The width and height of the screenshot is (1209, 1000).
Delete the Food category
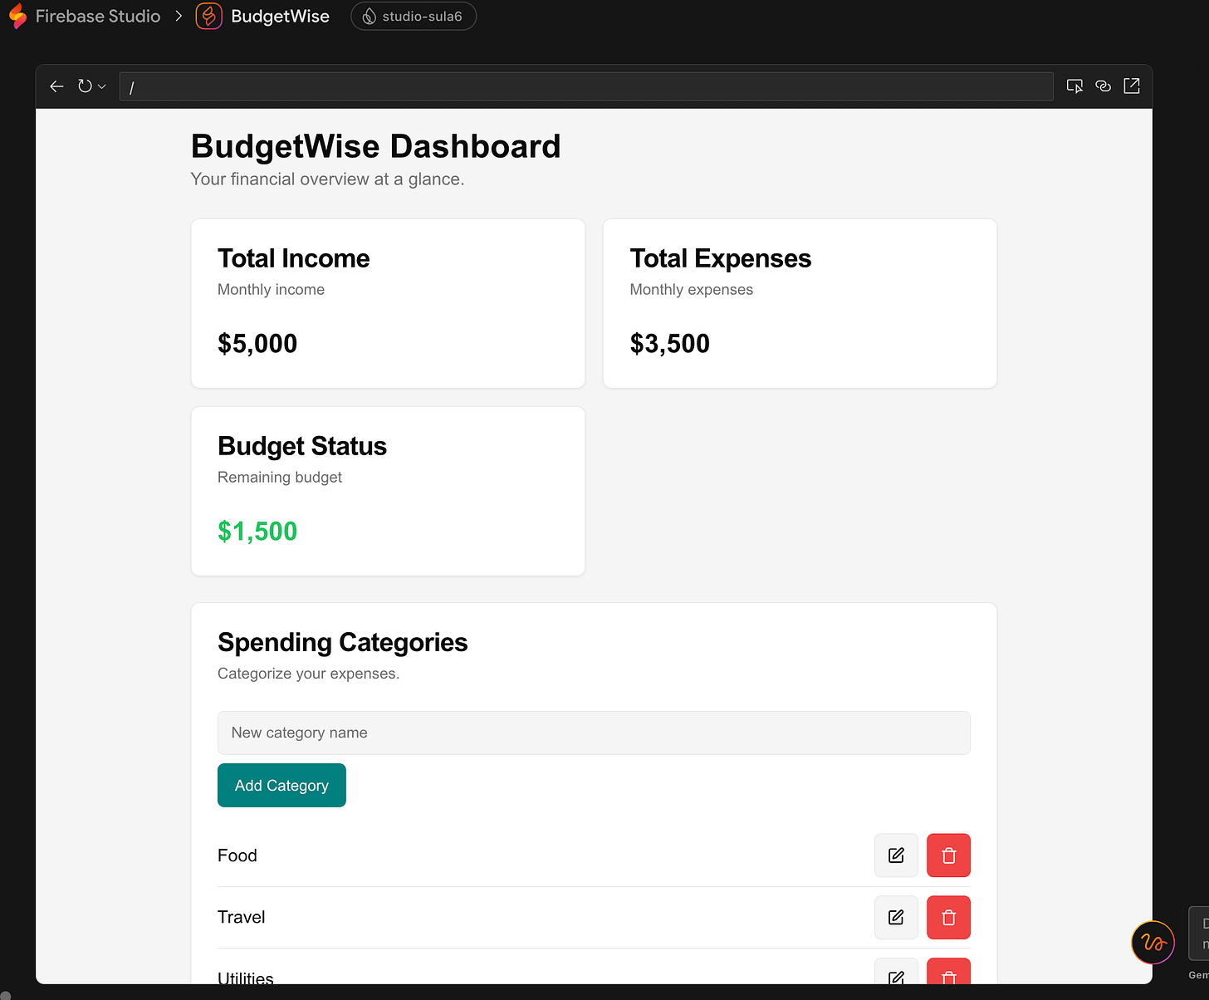pos(948,855)
